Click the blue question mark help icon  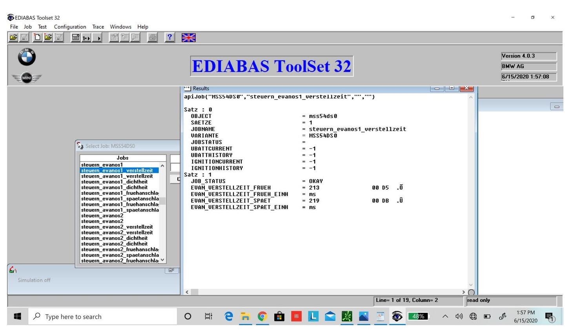click(x=169, y=38)
